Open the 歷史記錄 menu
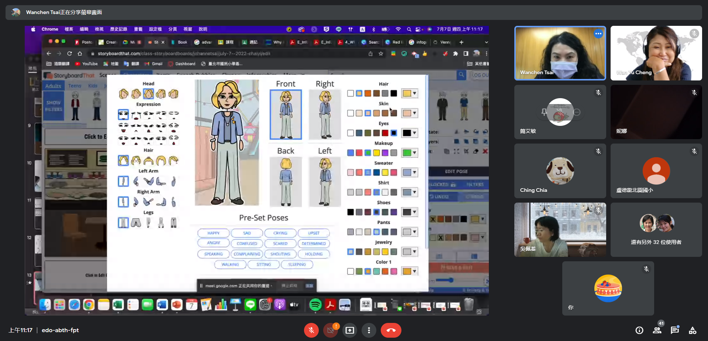 pyautogui.click(x=119, y=29)
